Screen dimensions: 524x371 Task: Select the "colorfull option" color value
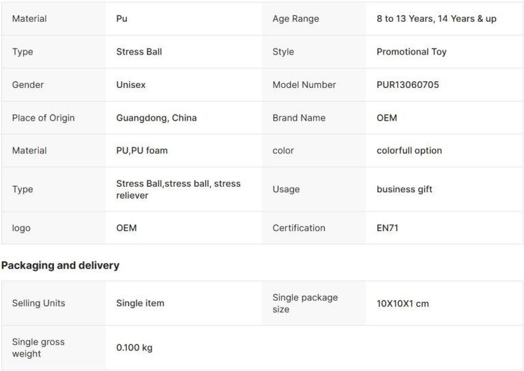point(409,151)
